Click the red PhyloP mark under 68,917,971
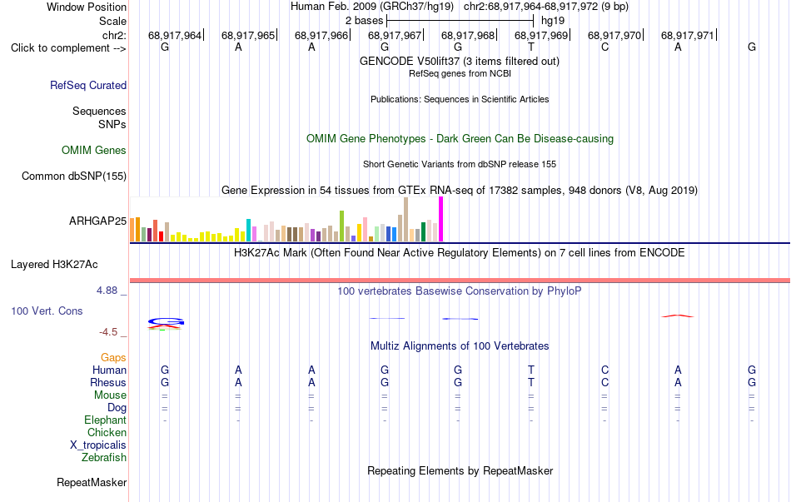Viewport: 791px width, 502px height. click(x=678, y=316)
